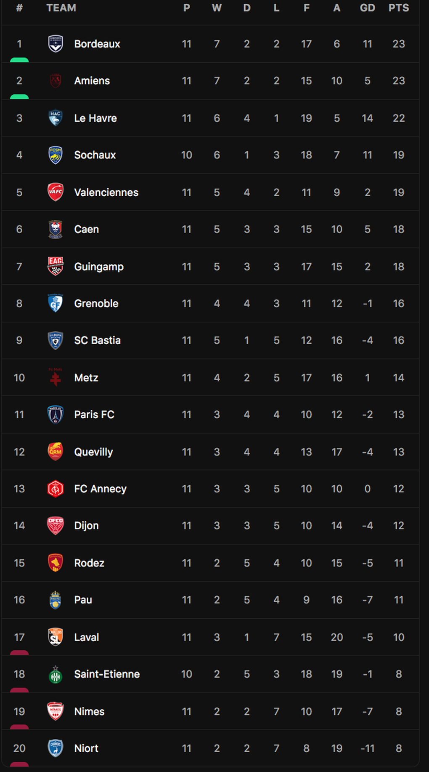This screenshot has width=429, height=772.
Task: Select the FC Annecy table row
Action: coord(210,489)
